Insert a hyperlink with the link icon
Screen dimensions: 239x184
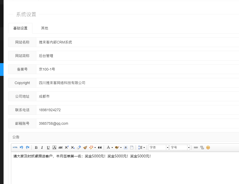(x=196, y=147)
